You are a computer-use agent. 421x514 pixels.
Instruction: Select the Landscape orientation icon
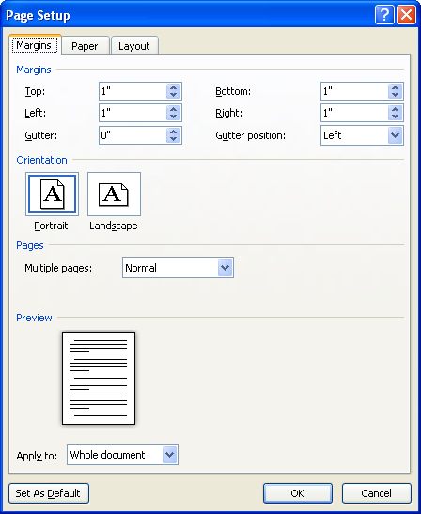click(114, 195)
